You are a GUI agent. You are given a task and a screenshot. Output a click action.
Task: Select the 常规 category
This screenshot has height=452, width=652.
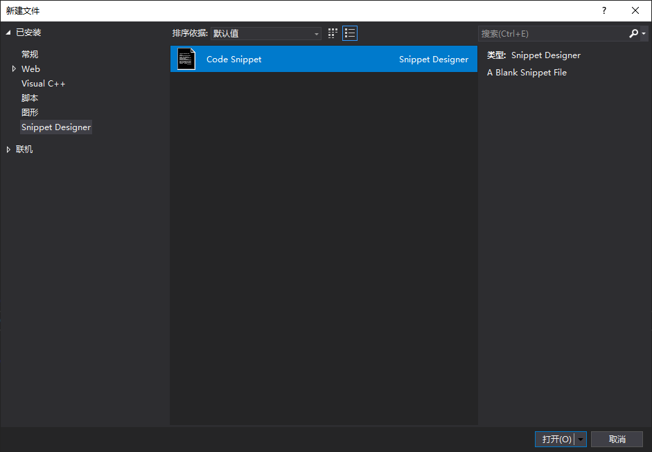30,55
